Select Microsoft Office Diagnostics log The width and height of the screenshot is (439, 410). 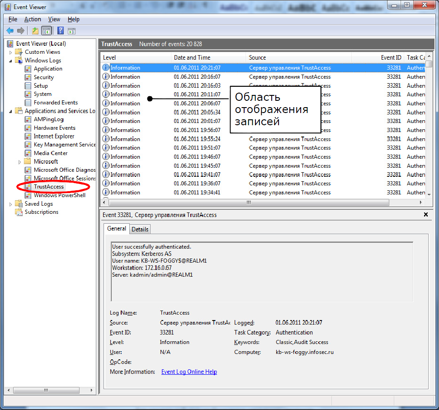point(64,170)
